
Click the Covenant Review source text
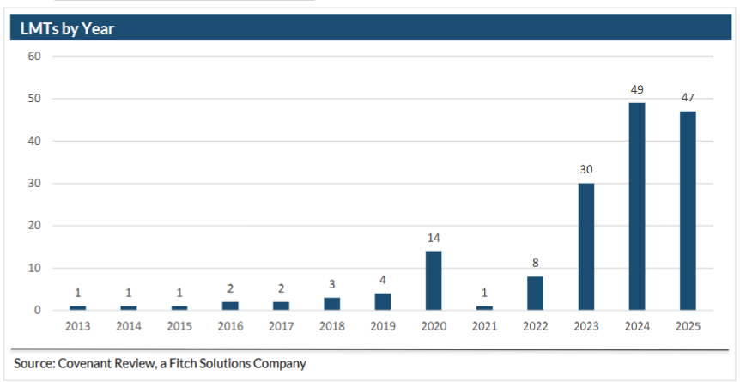[x=160, y=363]
